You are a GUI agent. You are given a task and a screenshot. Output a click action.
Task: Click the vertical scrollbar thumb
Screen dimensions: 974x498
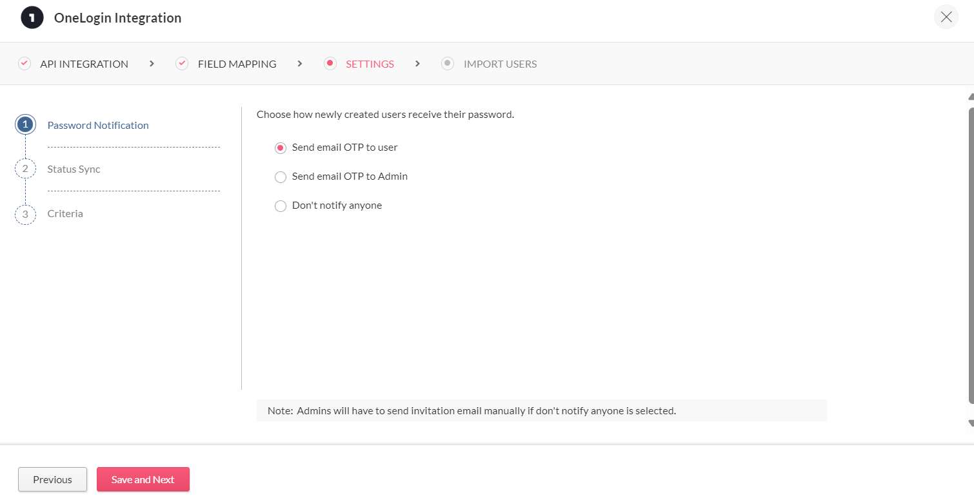point(971,256)
